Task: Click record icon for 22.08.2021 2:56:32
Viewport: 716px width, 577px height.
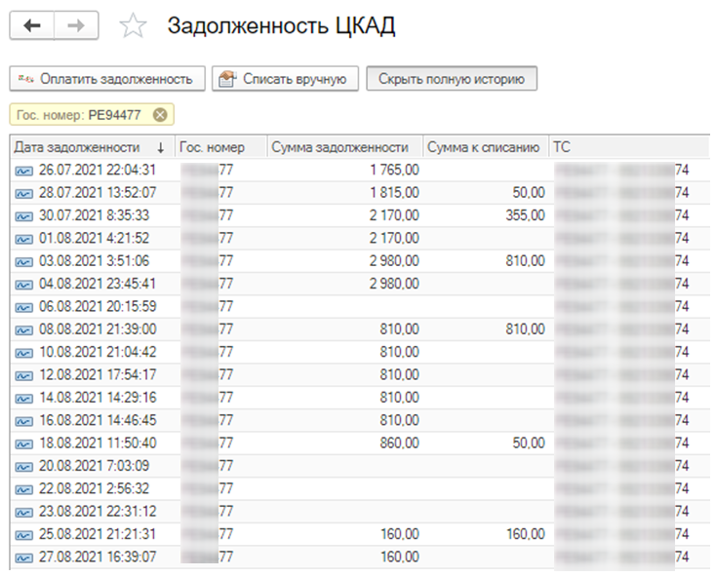Action: (x=23, y=490)
